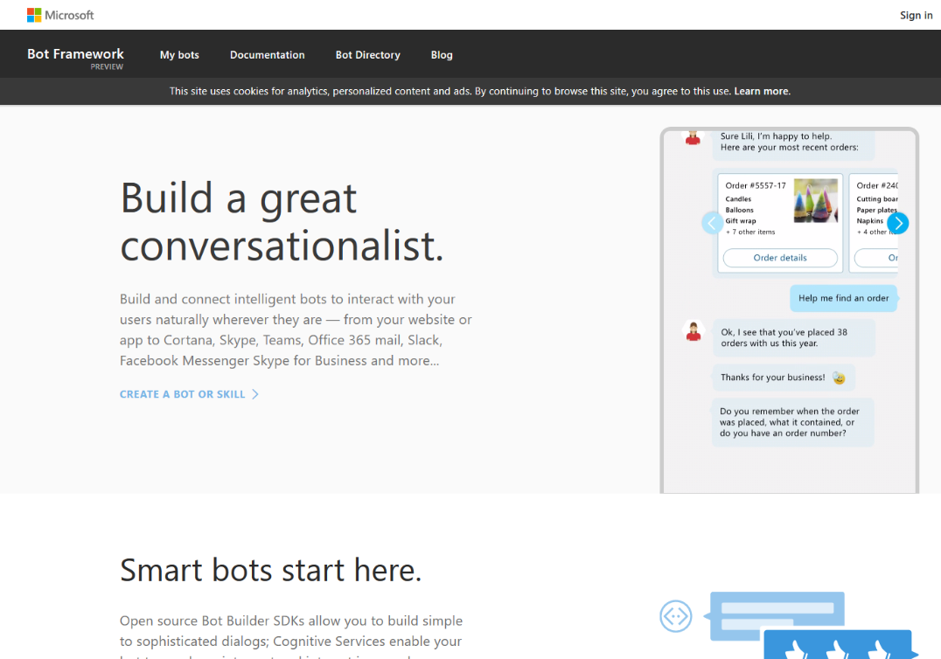Image resolution: width=941 pixels, height=659 pixels.
Task: Click Order details for order #5557-17
Action: click(x=780, y=258)
